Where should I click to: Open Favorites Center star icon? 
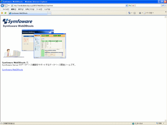[x=2, y=13]
